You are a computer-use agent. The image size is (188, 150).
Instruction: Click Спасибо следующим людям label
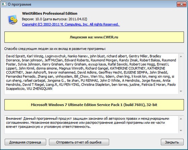[55, 49]
